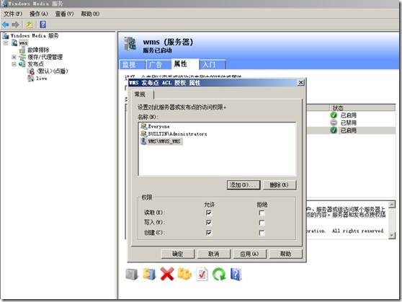
Task: Click the 状态 column header
Action: 362,107
